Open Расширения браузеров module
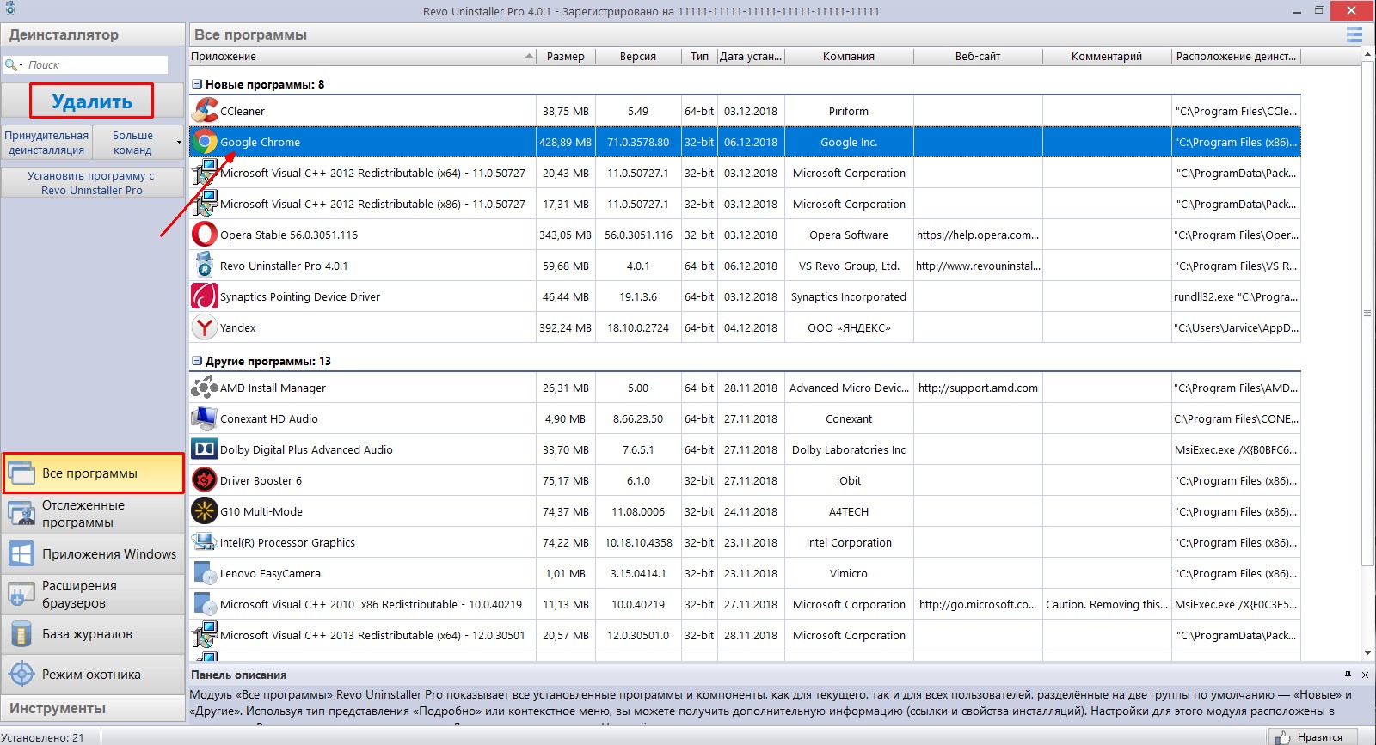The image size is (1376, 745). [x=93, y=595]
